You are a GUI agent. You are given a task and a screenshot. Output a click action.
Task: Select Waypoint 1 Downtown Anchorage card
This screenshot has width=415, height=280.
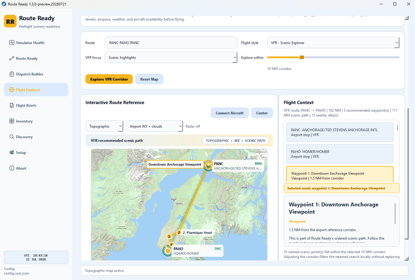340,174
